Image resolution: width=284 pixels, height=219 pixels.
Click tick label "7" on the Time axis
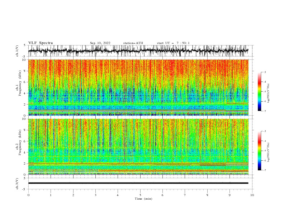pos(185,195)
